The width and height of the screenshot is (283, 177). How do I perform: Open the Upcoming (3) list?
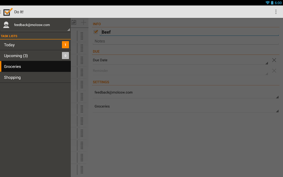click(x=35, y=56)
